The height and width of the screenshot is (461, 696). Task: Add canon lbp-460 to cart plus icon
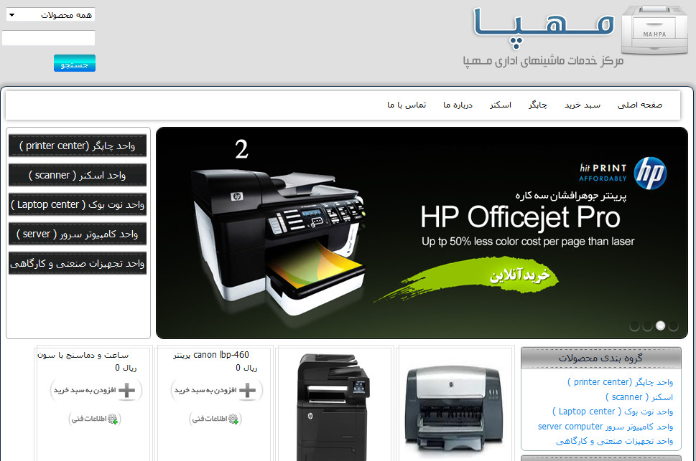tap(247, 391)
